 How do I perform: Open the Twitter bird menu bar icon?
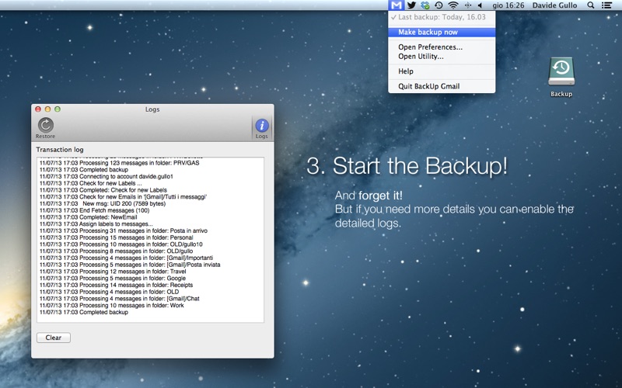pos(411,5)
